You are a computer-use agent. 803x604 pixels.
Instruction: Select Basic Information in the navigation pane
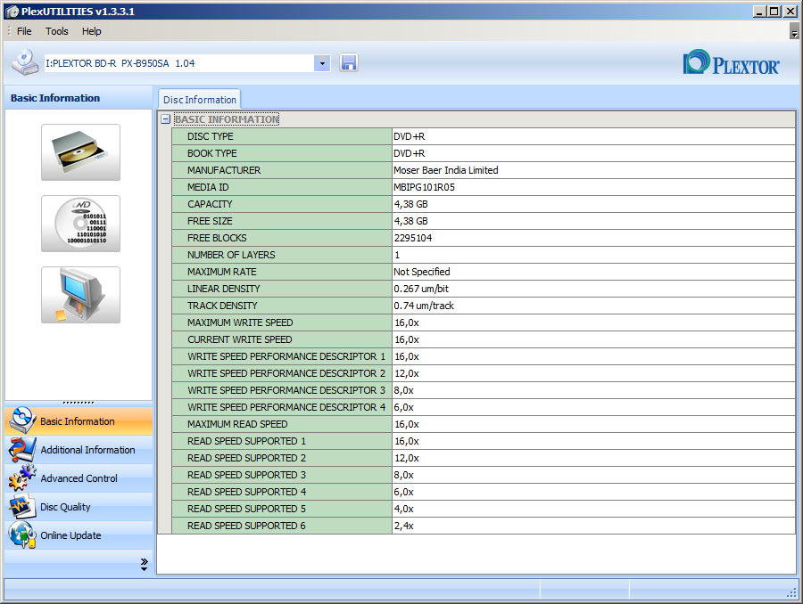(x=79, y=420)
